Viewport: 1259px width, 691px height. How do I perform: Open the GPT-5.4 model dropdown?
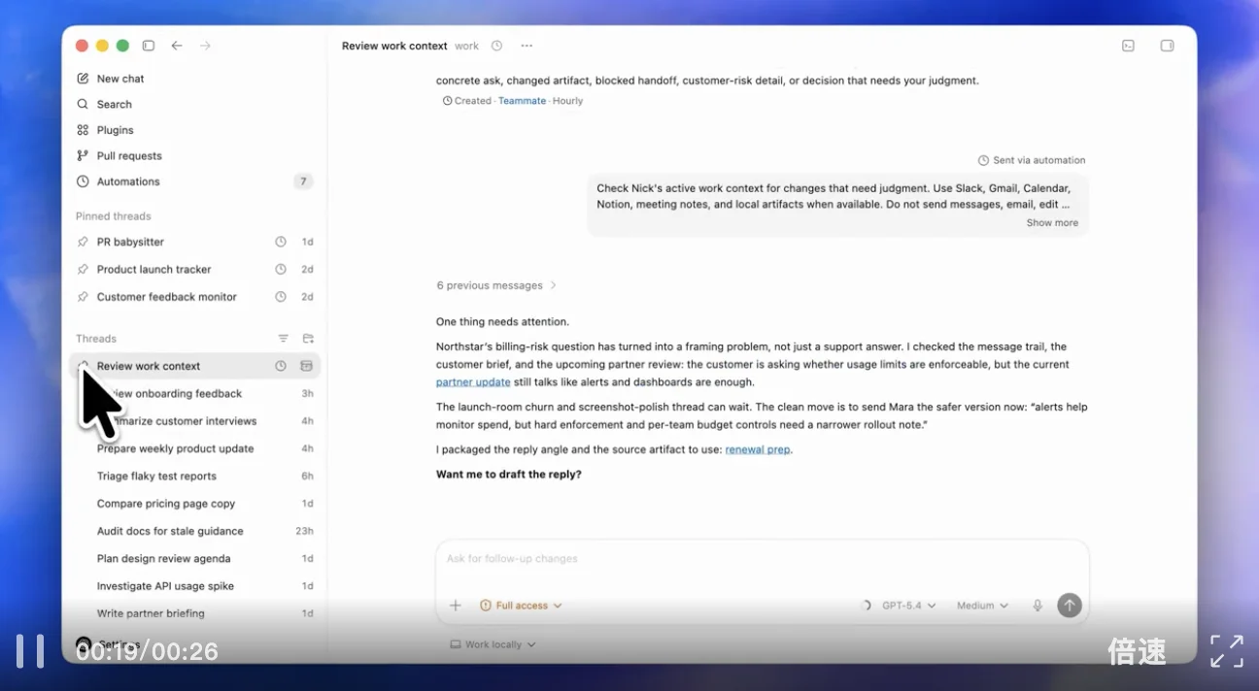[908, 606]
